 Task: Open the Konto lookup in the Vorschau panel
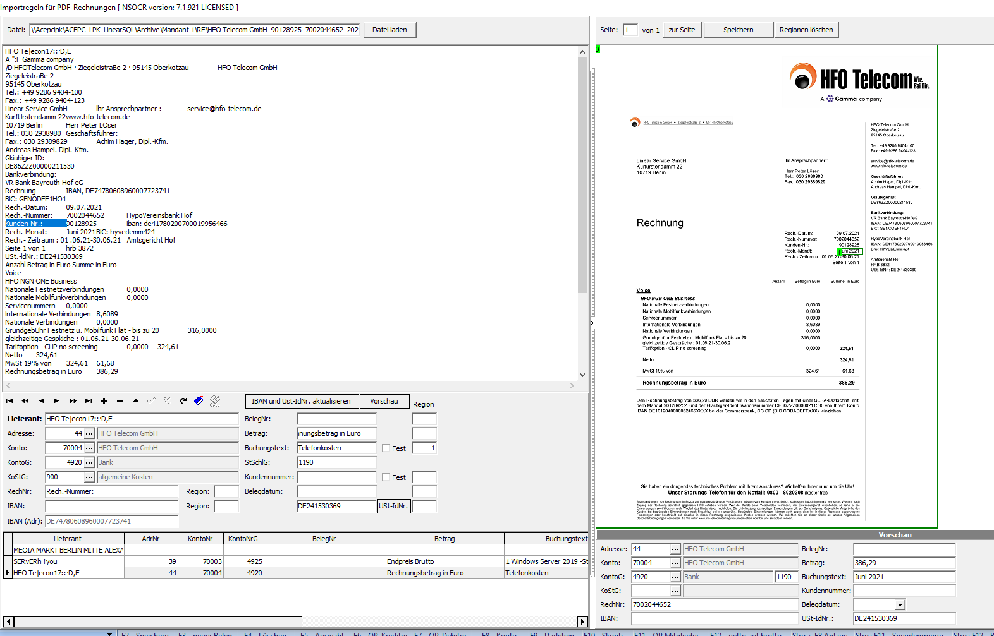click(x=675, y=563)
